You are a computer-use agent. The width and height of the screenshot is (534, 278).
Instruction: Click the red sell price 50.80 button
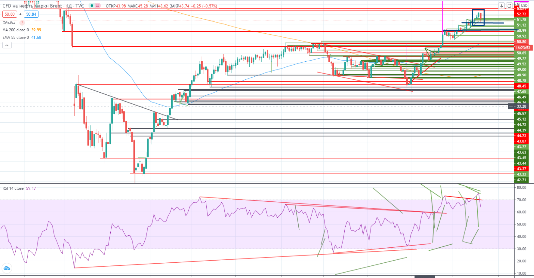(x=10, y=14)
